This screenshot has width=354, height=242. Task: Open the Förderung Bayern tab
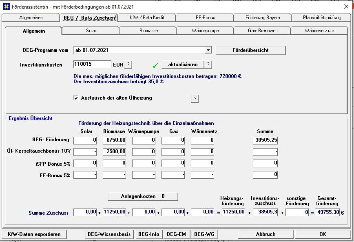262,18
